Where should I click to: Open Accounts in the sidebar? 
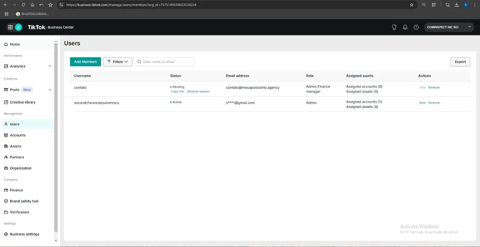pos(28,135)
